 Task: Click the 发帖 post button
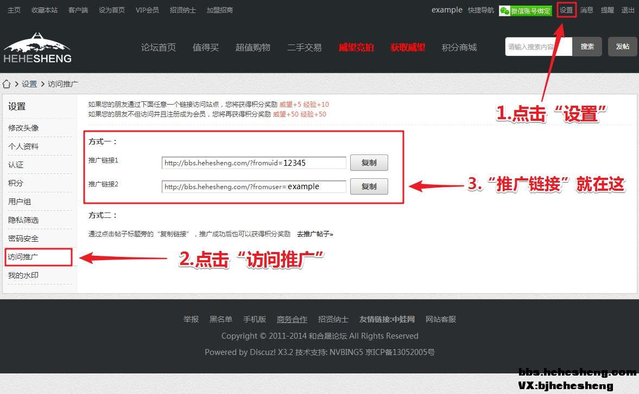[x=622, y=47]
